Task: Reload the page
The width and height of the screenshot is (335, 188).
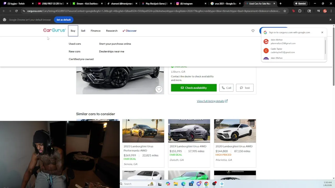Action: tap(16, 11)
